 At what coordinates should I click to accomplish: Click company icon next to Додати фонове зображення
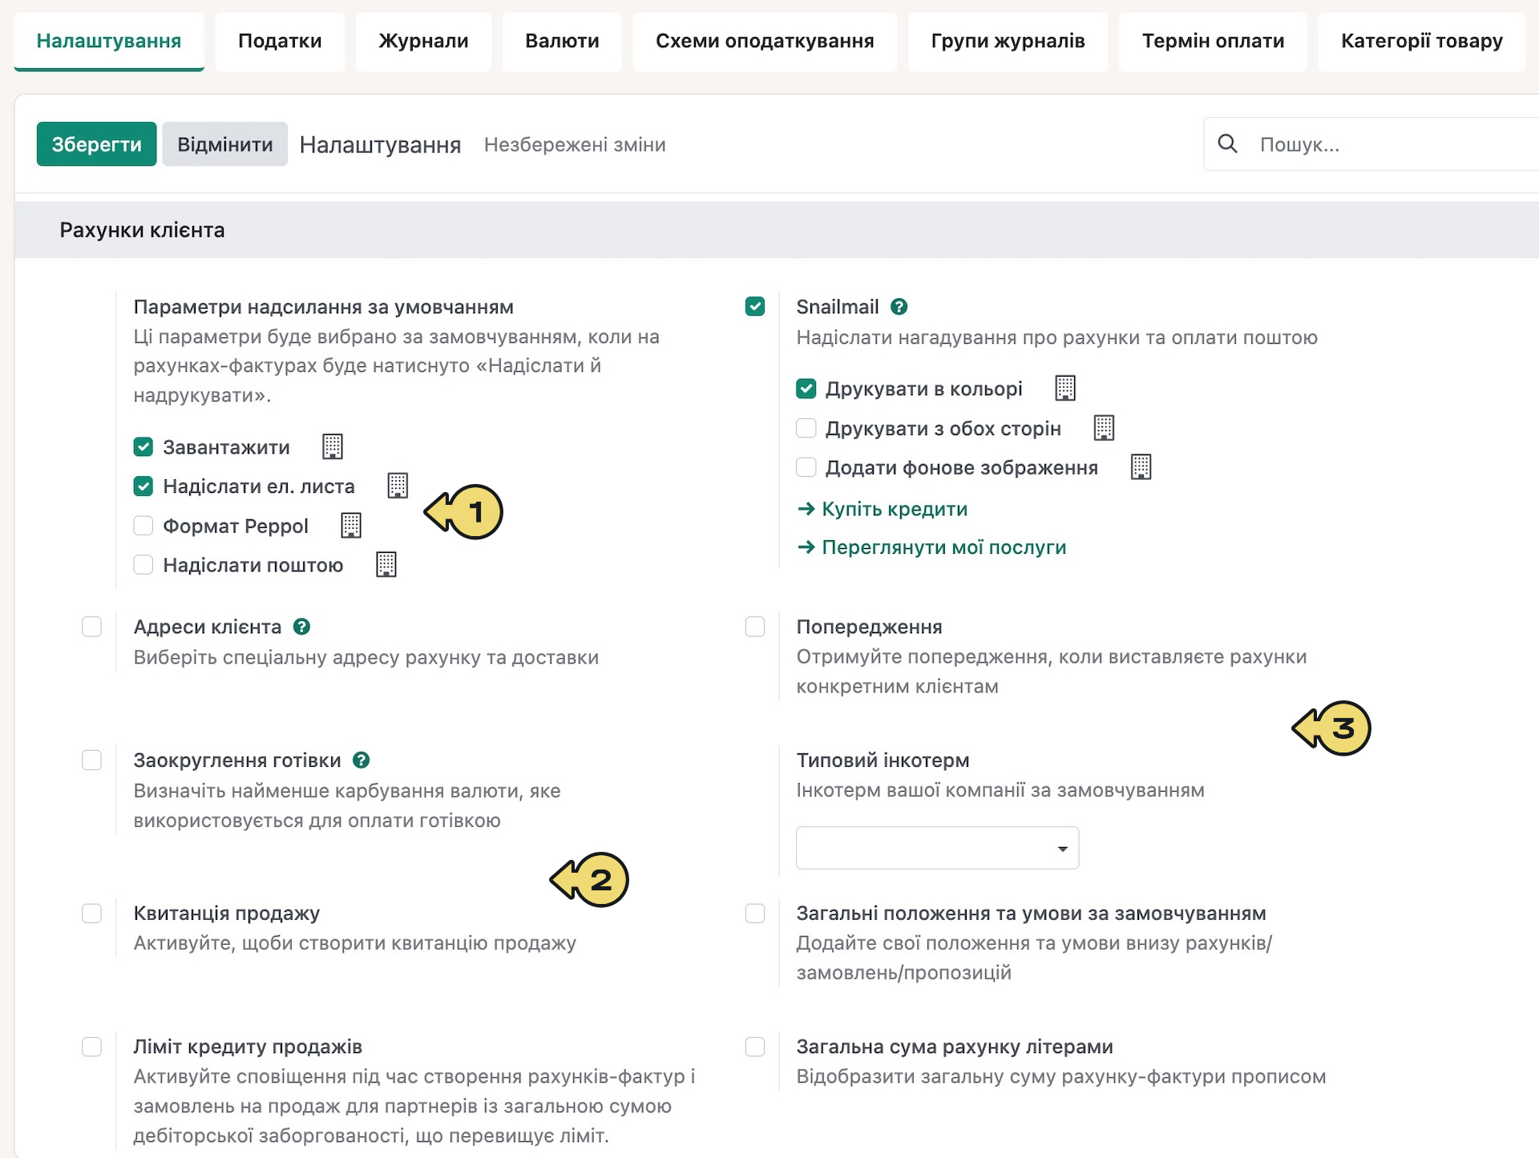[x=1141, y=466]
